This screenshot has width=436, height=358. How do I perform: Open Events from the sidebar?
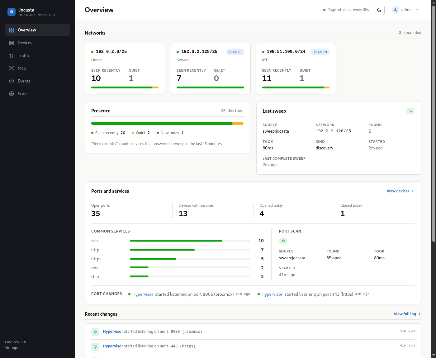click(37, 81)
